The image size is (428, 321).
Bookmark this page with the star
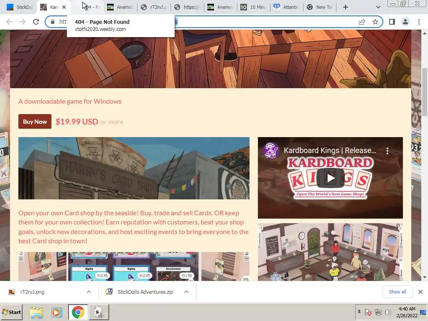375,22
